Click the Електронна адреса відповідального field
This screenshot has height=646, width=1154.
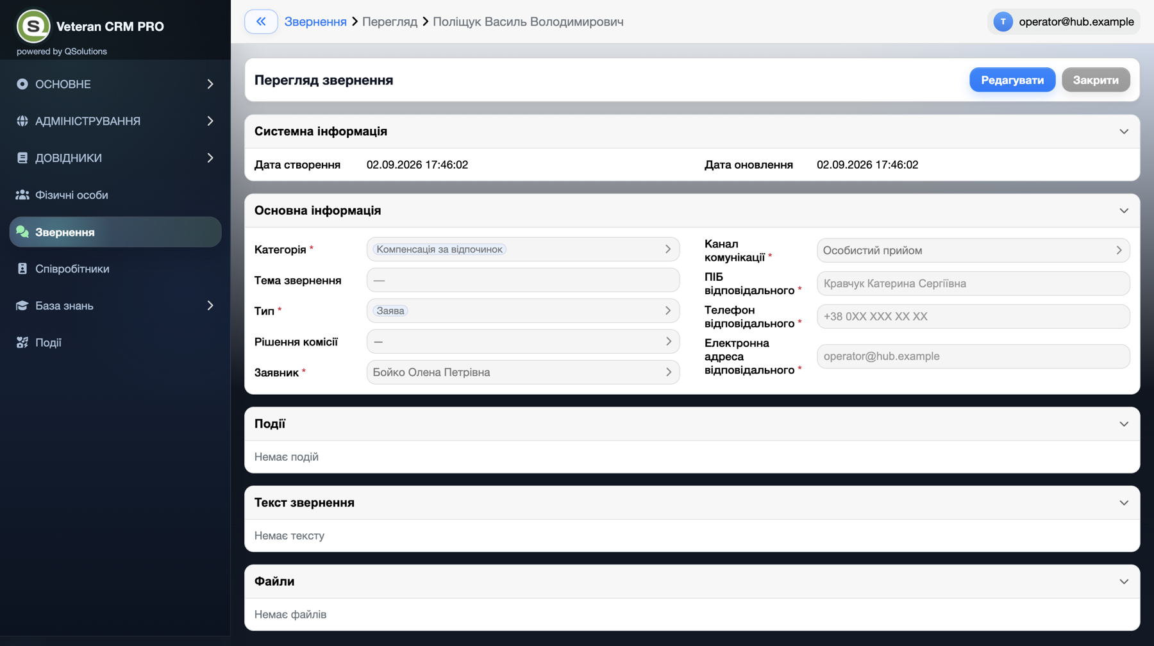973,356
